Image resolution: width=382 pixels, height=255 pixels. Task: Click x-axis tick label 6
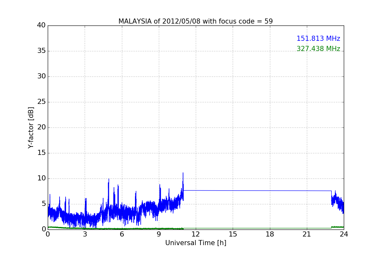(x=122, y=234)
